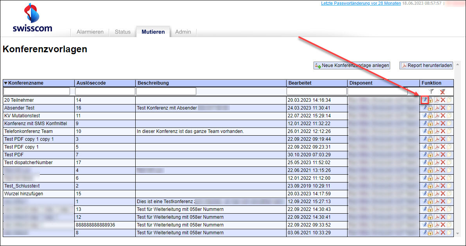This screenshot has height=246, width=466.
Task: Click the lock icon for 'Test_Schlusstext'
Action: 430,186
